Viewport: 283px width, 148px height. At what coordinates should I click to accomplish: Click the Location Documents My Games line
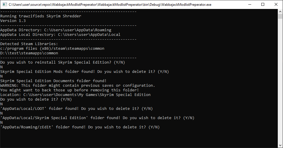(x=75, y=95)
